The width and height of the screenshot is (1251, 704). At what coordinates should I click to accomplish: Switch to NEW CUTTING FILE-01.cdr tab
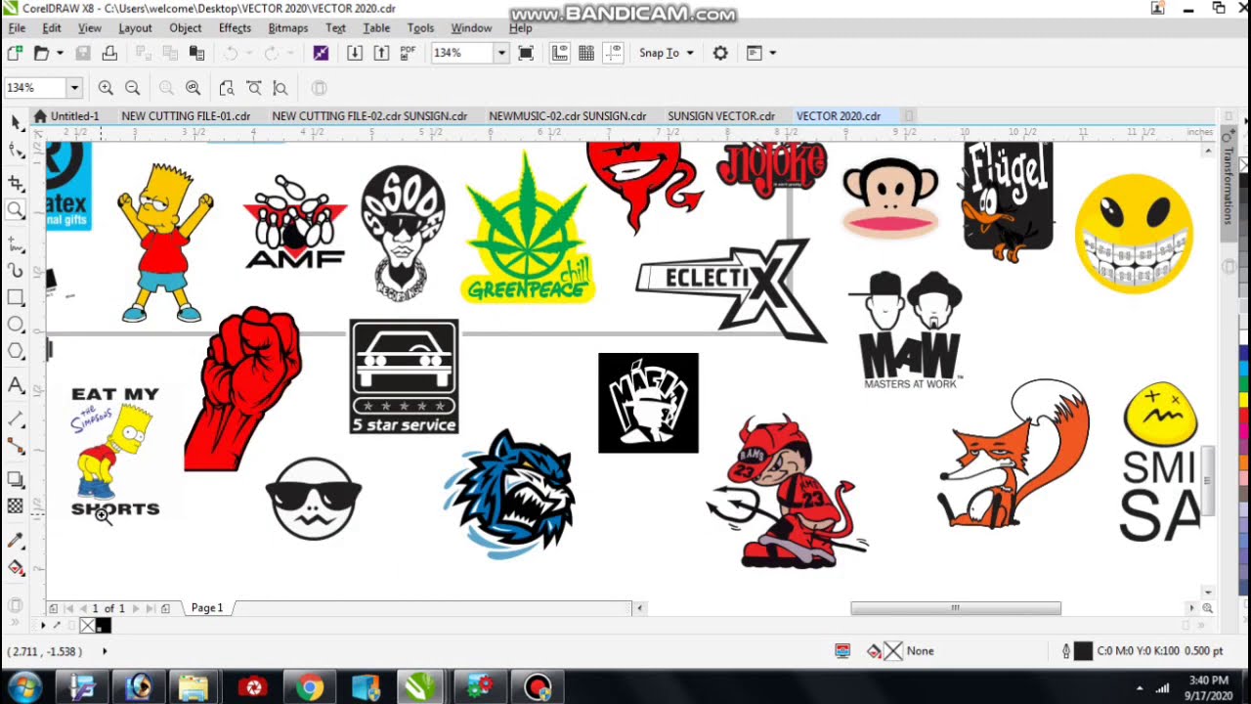pos(186,115)
